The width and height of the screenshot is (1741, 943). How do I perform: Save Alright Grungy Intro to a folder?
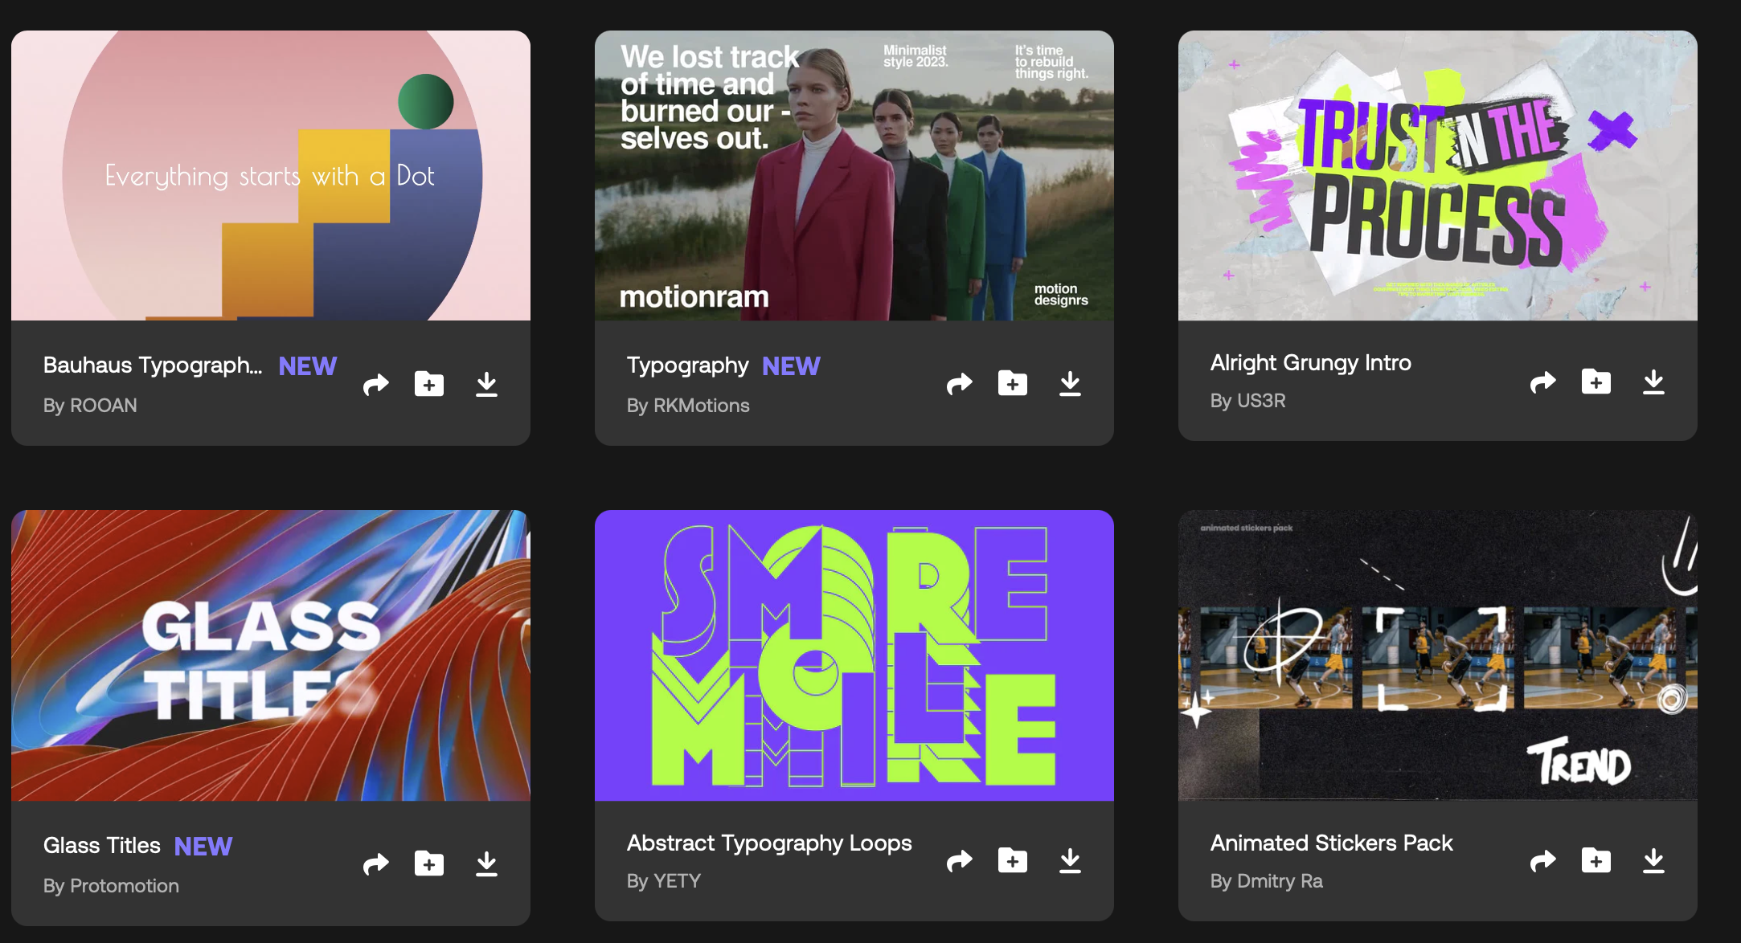[x=1596, y=381]
